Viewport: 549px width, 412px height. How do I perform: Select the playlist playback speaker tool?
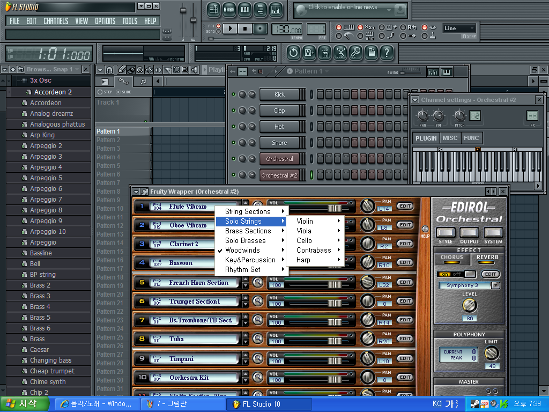click(x=195, y=70)
